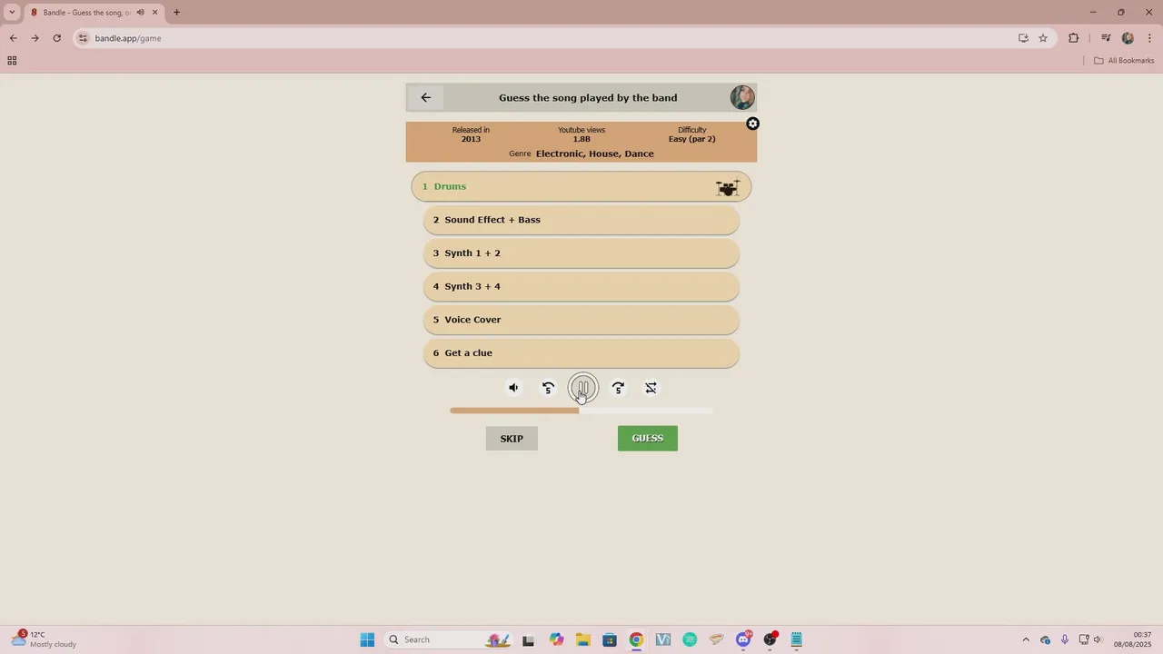Open the settings gear on the info panel
Viewport: 1163px width, 654px height.
[x=752, y=124]
